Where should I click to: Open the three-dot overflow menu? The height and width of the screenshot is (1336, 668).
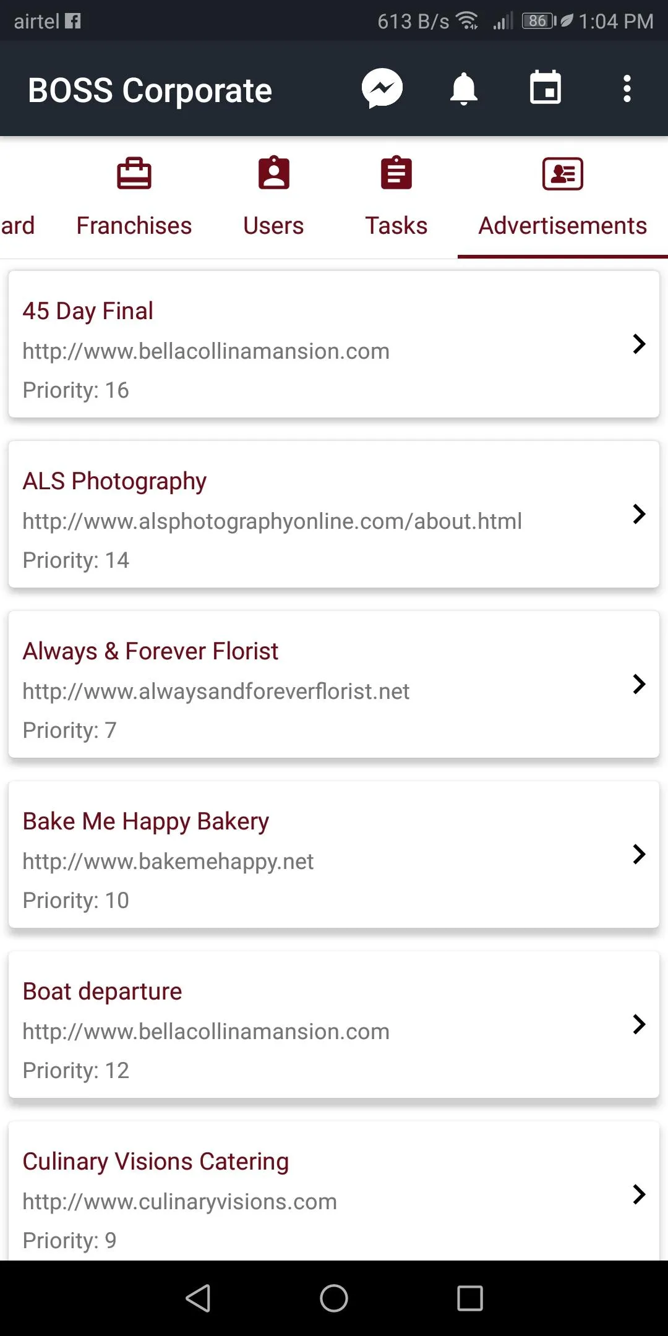pyautogui.click(x=627, y=88)
